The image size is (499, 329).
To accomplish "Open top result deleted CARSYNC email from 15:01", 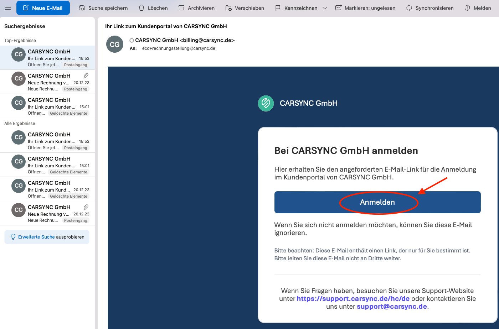I will click(47, 106).
